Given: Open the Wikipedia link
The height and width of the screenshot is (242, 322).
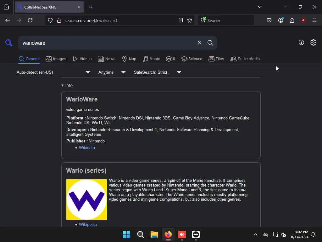Looking at the screenshot, I should (88, 224).
